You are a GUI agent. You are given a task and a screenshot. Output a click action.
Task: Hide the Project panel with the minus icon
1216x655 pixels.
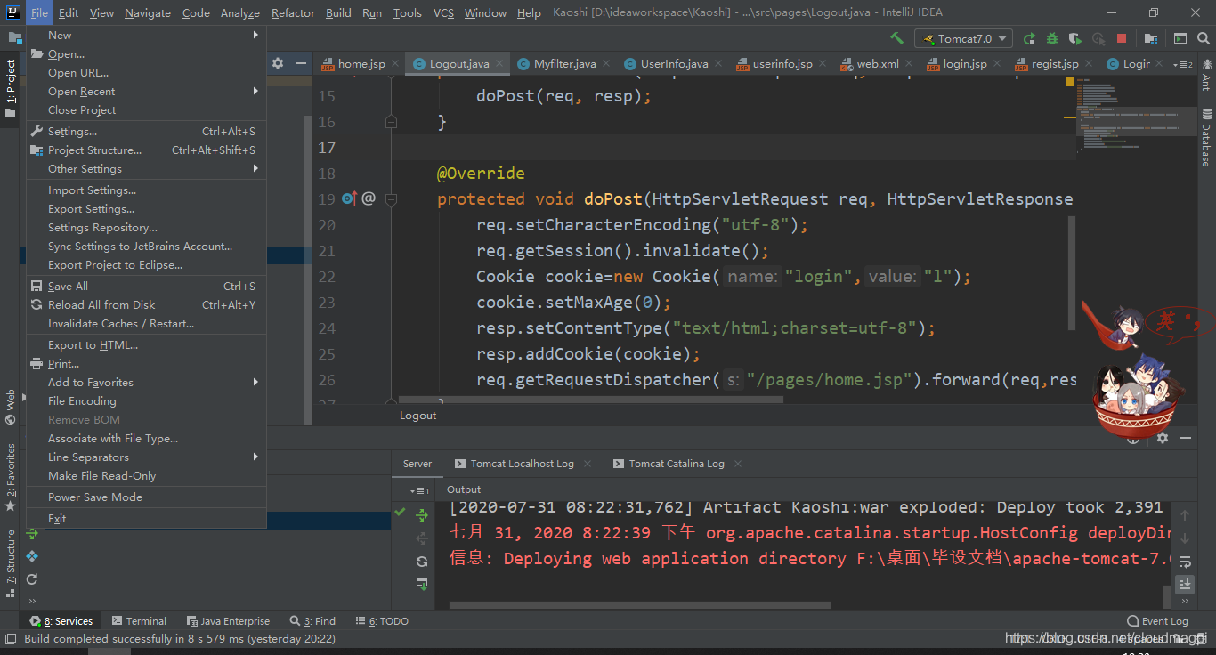301,63
